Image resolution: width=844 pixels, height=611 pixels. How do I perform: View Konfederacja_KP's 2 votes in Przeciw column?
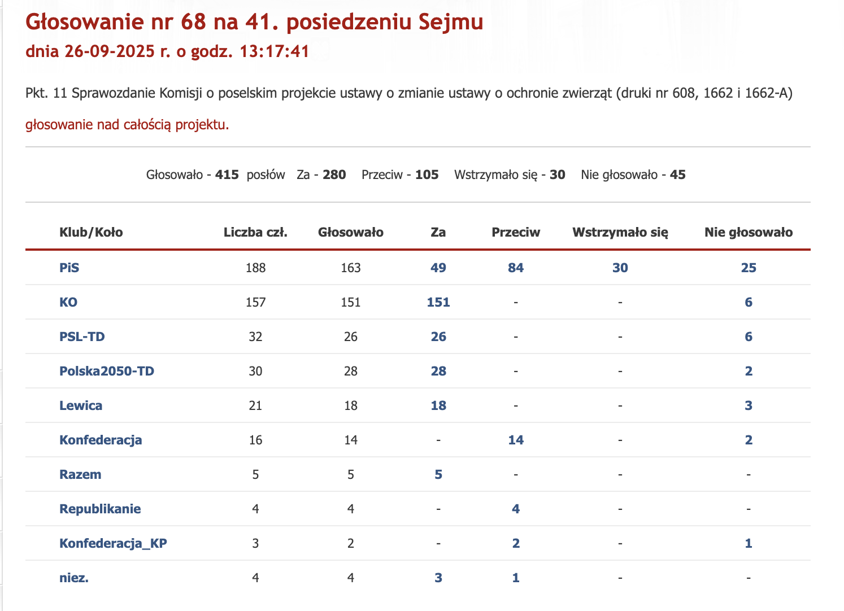[516, 543]
